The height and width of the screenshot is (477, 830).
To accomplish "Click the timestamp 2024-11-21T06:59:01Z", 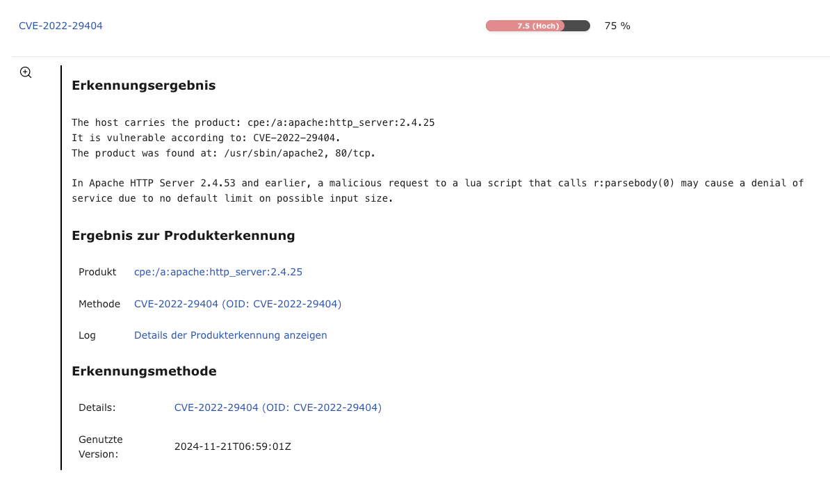I will (232, 446).
